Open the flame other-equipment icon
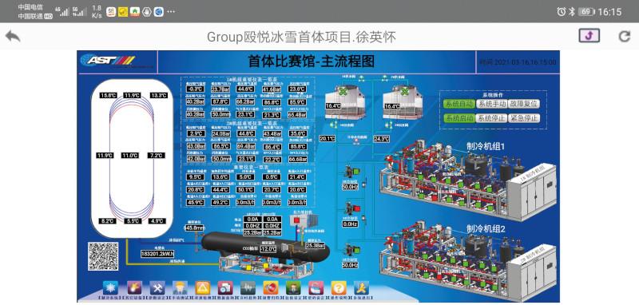639x305 pixels. point(134,287)
